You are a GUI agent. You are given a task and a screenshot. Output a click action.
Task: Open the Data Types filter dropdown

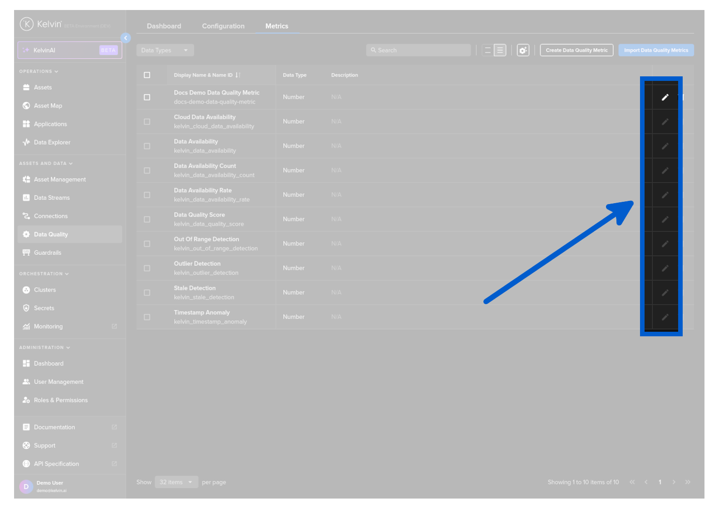[165, 50]
